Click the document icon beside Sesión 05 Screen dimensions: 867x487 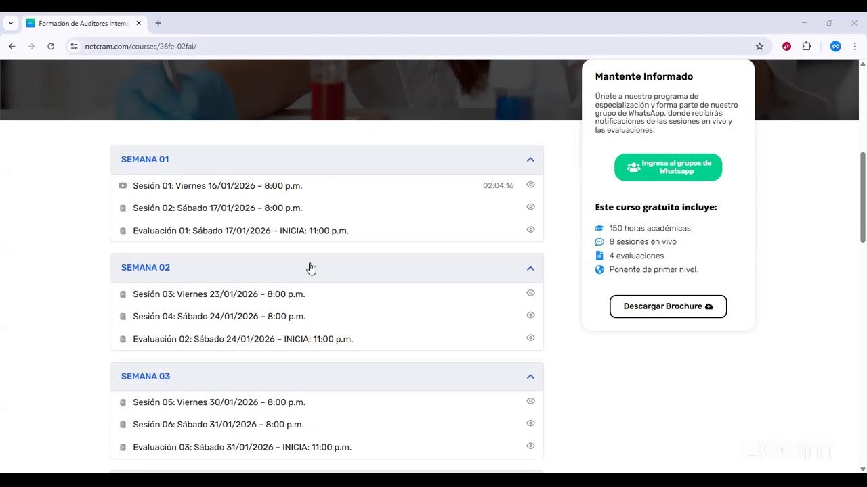[123, 402]
